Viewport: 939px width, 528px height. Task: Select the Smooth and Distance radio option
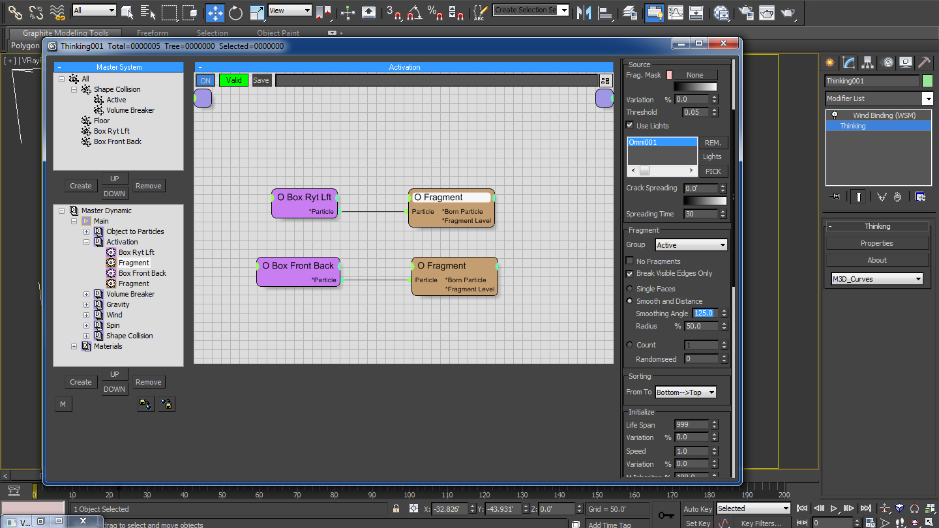pyautogui.click(x=630, y=301)
